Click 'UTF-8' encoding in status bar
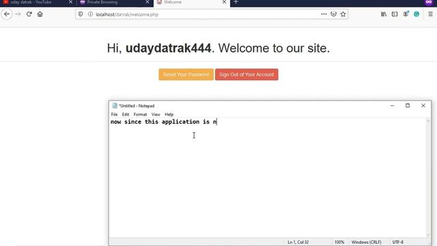This screenshot has width=437, height=246. point(397,242)
